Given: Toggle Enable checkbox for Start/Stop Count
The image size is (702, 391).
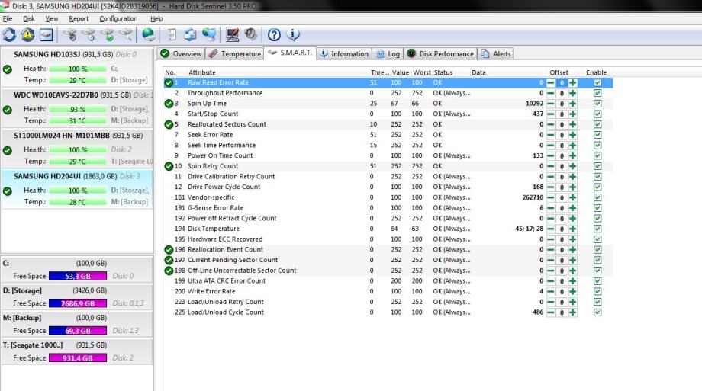Looking at the screenshot, I should [597, 114].
